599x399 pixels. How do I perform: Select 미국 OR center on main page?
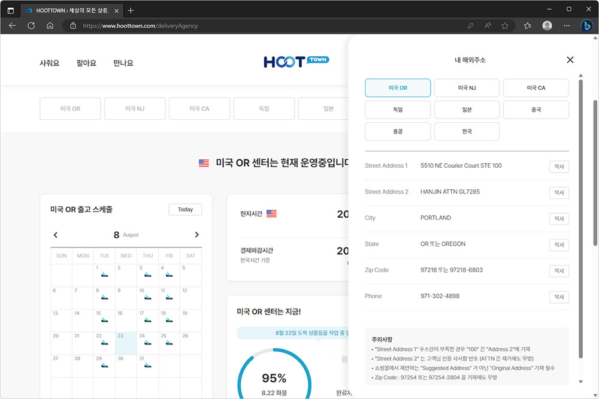pyautogui.click(x=70, y=108)
